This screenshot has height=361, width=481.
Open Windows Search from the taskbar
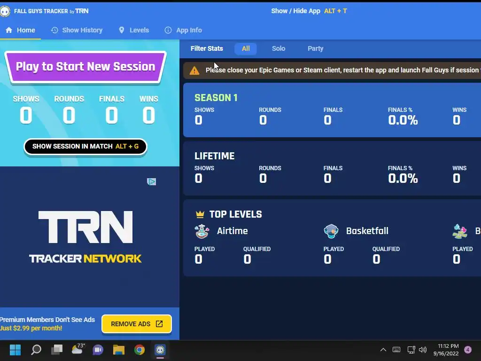pos(36,350)
